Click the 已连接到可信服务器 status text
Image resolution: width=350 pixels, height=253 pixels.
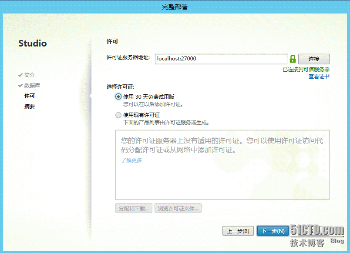click(306, 69)
